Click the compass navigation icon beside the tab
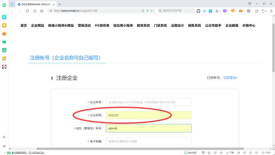The height and width of the screenshot is (155, 275). coord(12,4)
